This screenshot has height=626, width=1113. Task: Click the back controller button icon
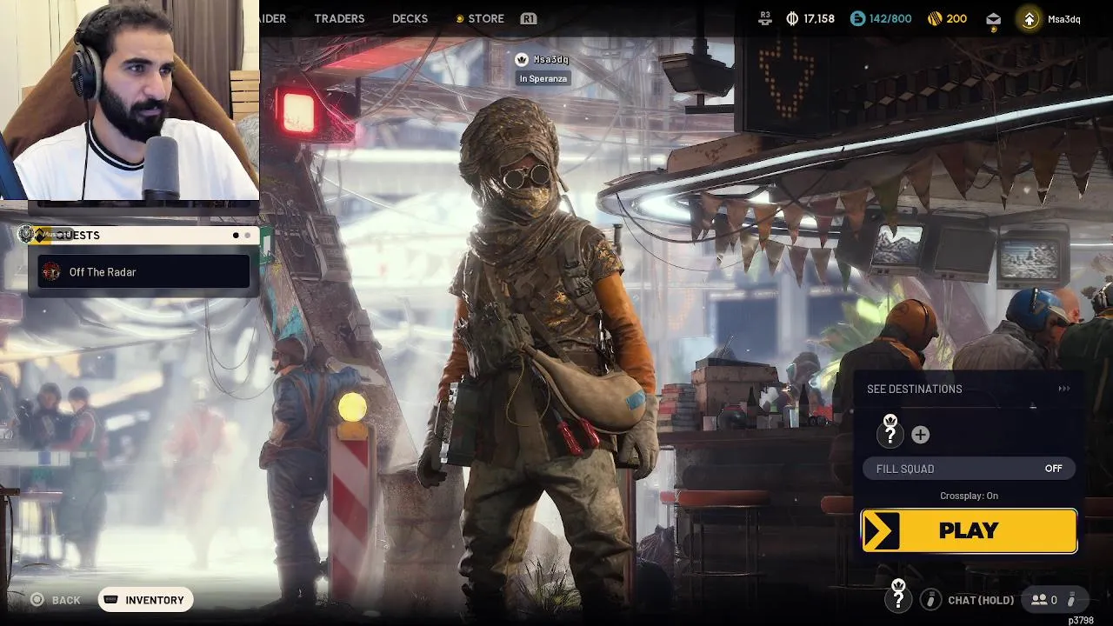[37, 600]
